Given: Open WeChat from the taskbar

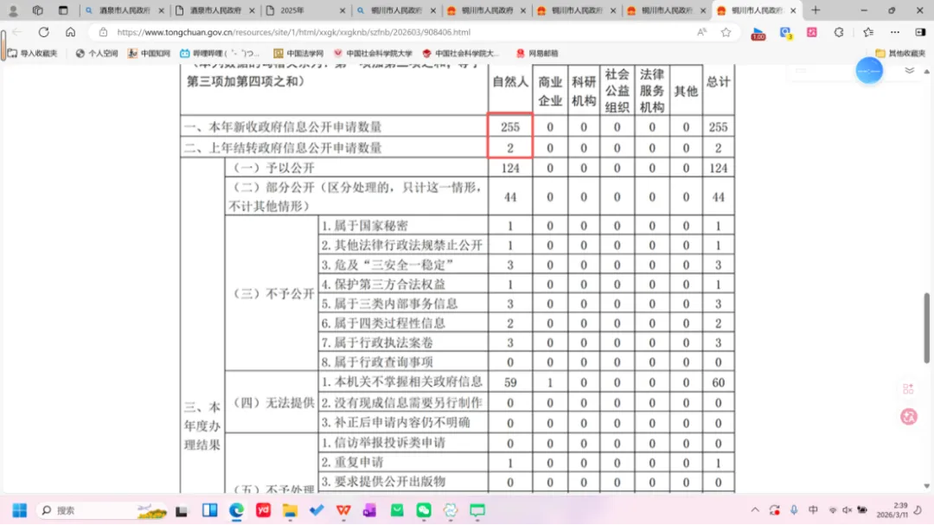Looking at the screenshot, I should click(x=424, y=510).
